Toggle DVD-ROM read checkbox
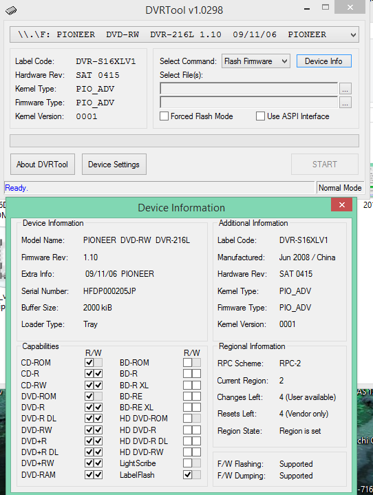 [89, 396]
